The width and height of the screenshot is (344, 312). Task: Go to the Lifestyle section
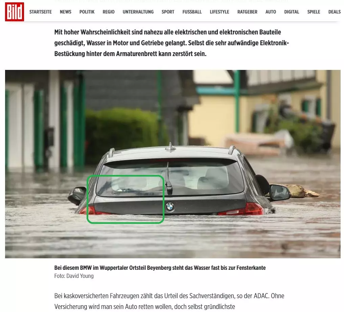tap(220, 12)
